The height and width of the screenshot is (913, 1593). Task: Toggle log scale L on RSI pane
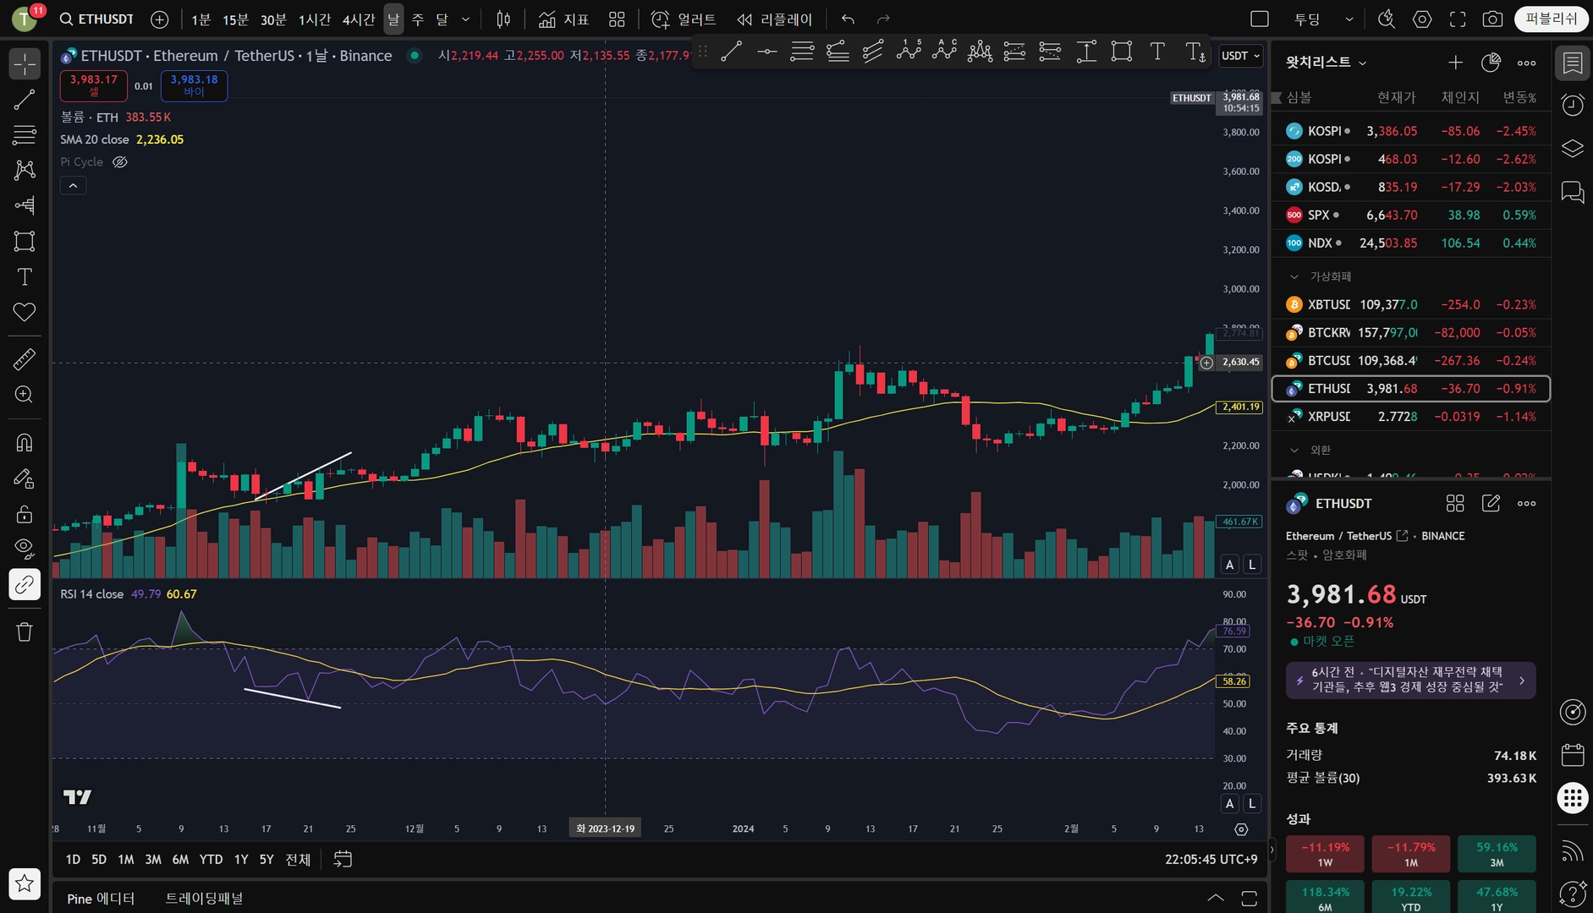[1252, 804]
